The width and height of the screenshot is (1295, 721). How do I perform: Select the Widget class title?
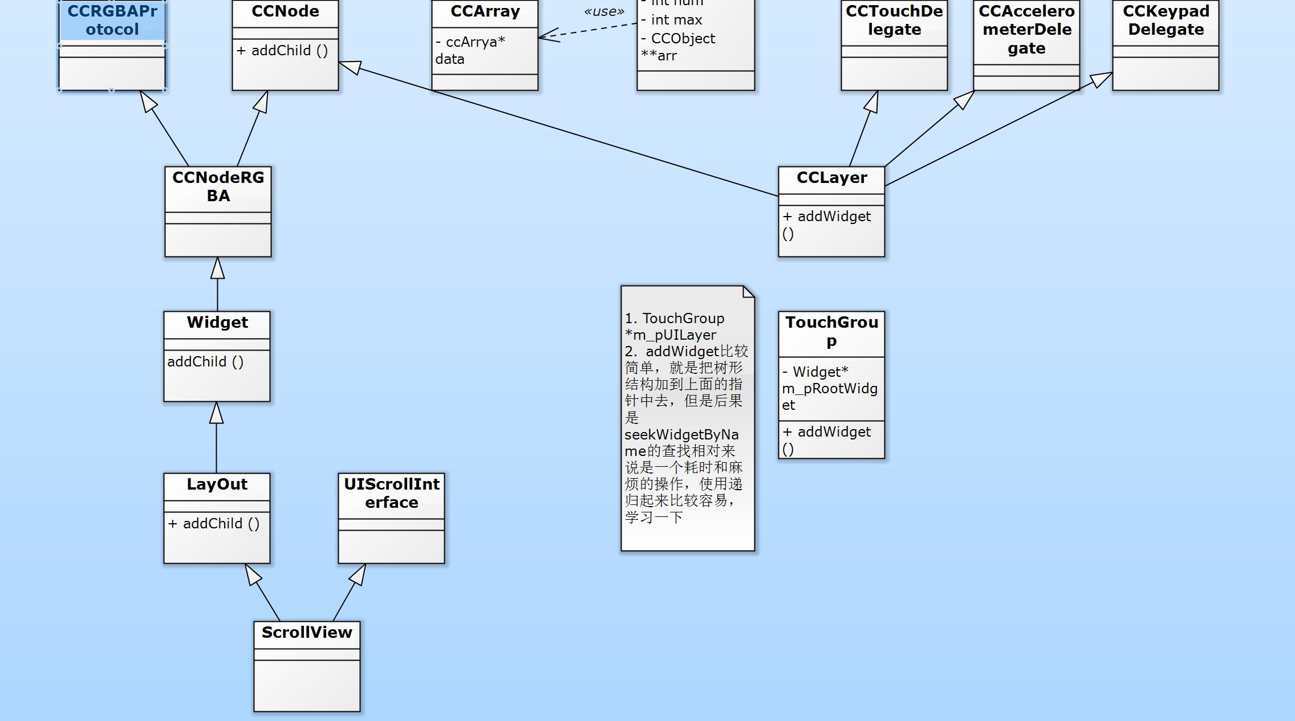tap(217, 323)
